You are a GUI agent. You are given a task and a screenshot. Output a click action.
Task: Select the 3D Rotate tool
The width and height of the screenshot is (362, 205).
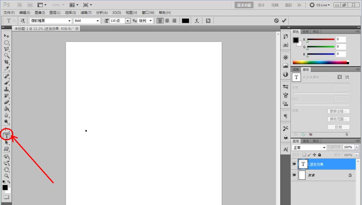click(x=7, y=157)
